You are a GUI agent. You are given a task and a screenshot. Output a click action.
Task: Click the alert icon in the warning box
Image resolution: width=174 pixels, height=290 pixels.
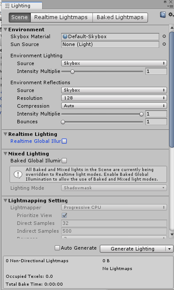[18, 174]
